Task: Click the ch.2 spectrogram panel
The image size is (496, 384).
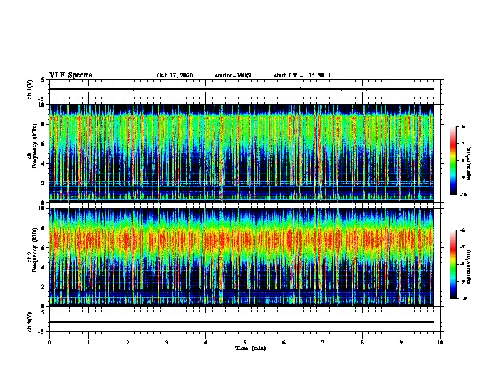Action: [x=242, y=257]
